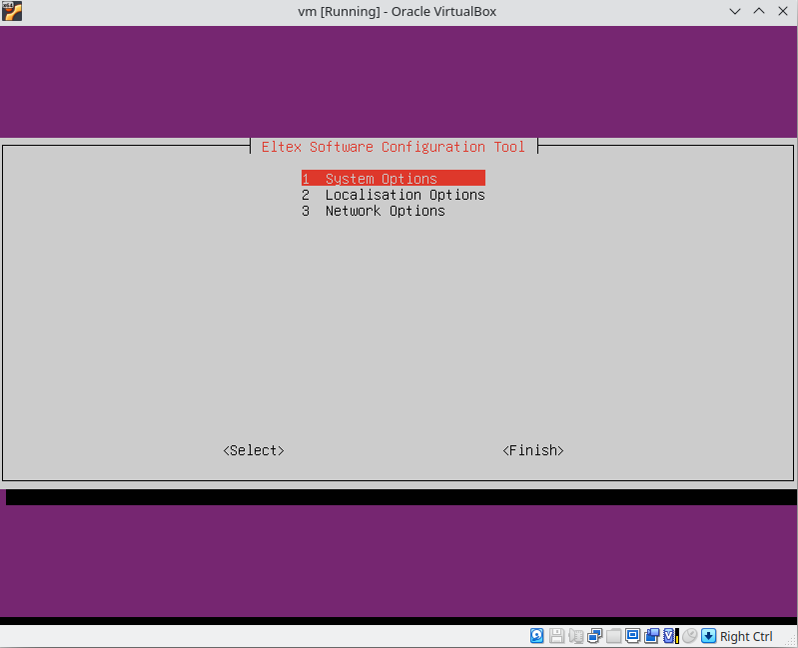798x648 pixels.
Task: Click the audio microphone status icon
Action: (575, 636)
